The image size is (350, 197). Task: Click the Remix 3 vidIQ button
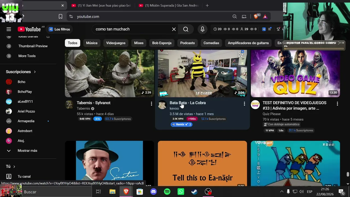tap(182, 124)
